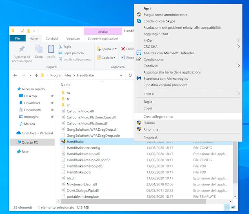The width and height of the screenshot is (249, 214).
Task: Click the Rinomina icon in ribbon
Action: 123,58
